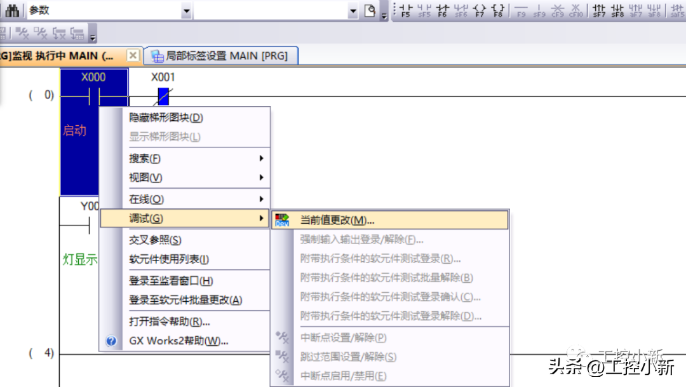Choose 当前值更改(M)... from debug submenu
The image size is (686, 387).
337,220
